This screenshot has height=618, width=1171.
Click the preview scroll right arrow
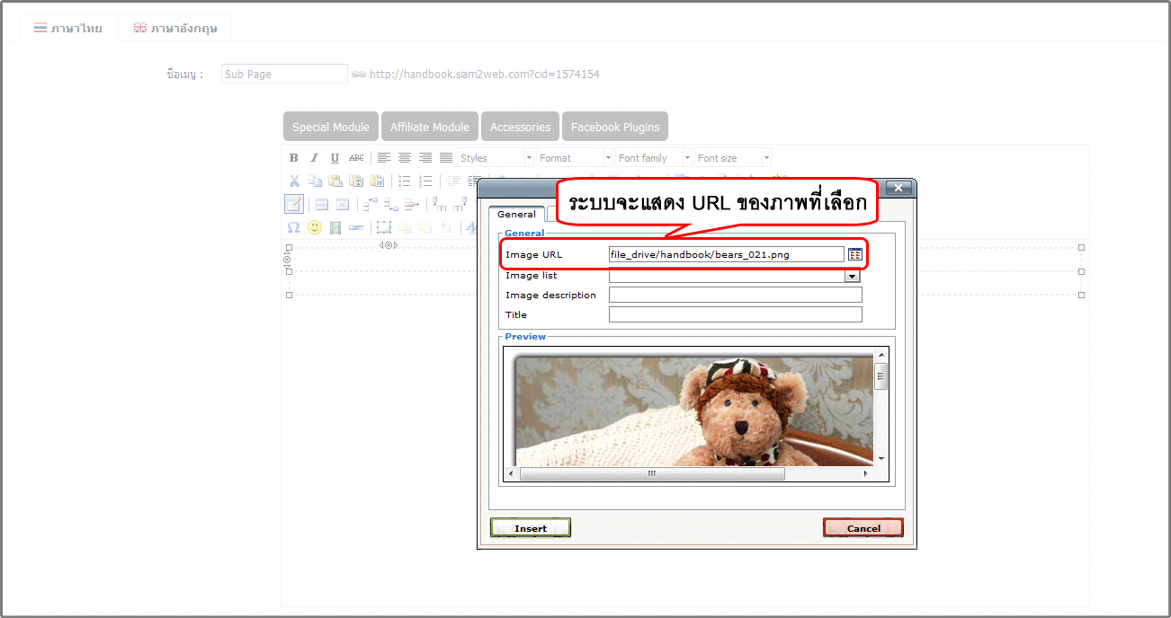(x=867, y=473)
